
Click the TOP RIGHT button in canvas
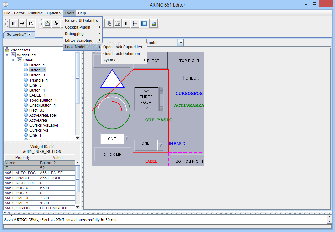187,61
